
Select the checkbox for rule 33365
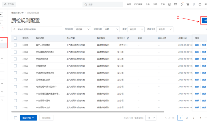pos(15,73)
